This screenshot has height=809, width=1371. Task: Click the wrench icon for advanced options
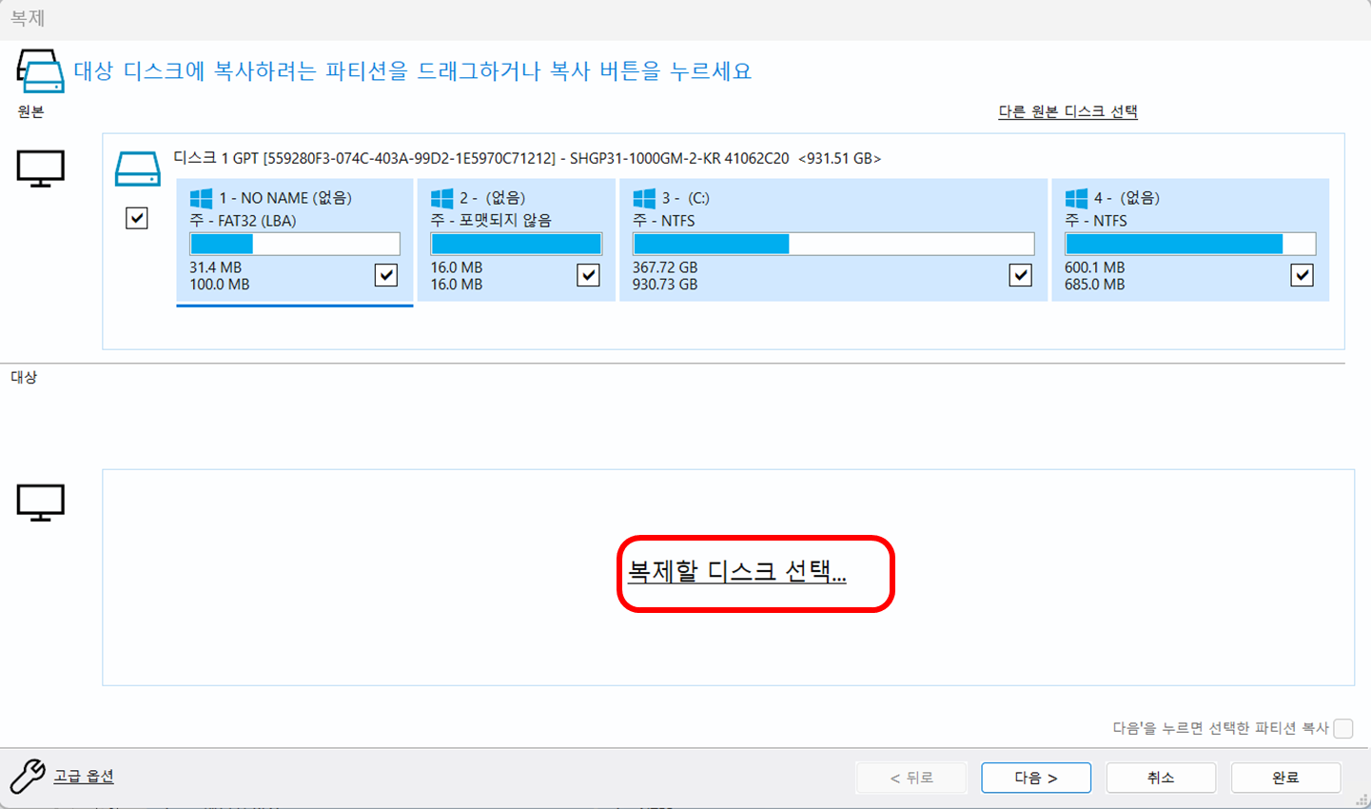pyautogui.click(x=28, y=776)
